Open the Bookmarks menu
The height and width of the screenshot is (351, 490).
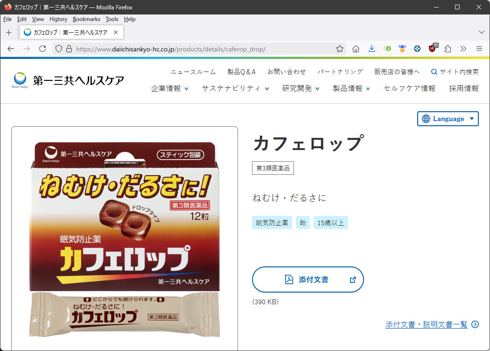click(86, 19)
